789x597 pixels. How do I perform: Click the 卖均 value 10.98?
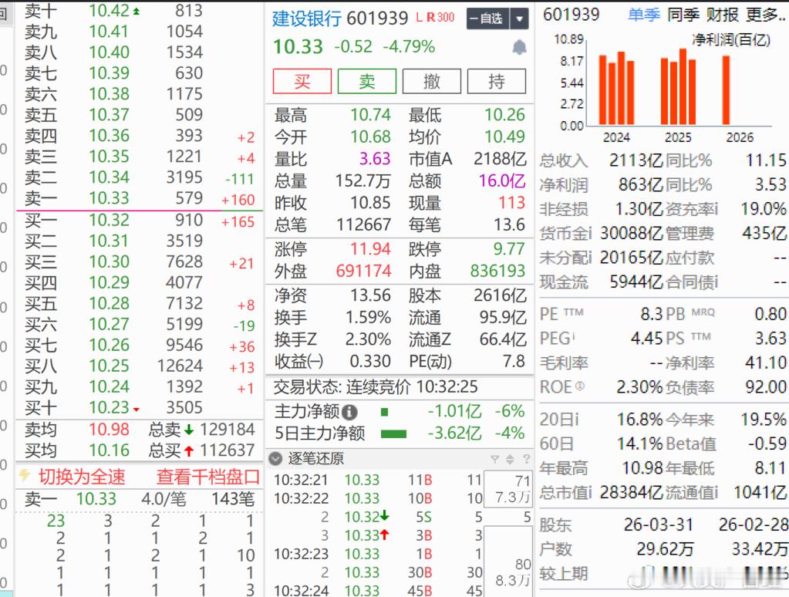click(110, 430)
